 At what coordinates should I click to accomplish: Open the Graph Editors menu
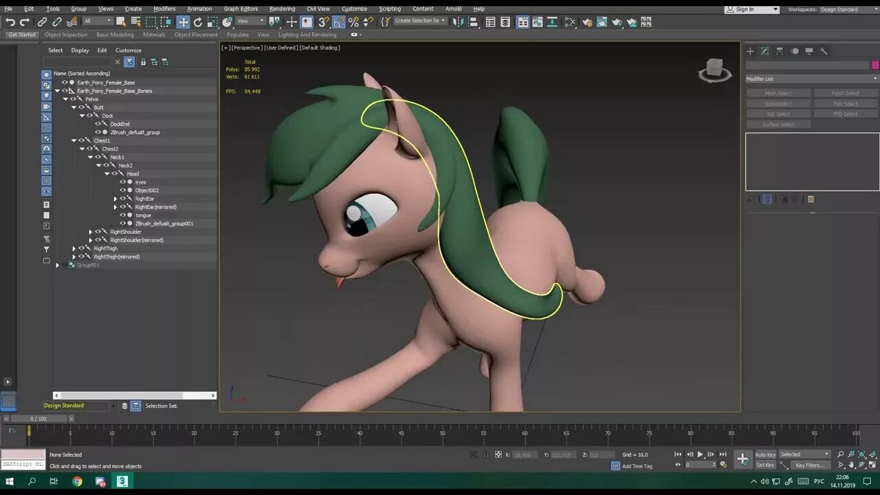tap(241, 9)
